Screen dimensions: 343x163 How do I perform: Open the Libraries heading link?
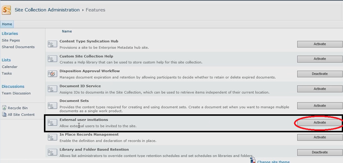[10, 33]
